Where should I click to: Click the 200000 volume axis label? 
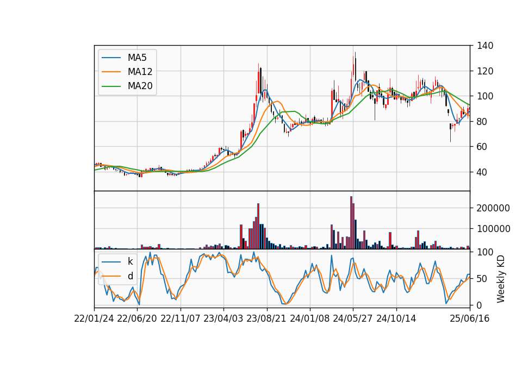[493, 208]
